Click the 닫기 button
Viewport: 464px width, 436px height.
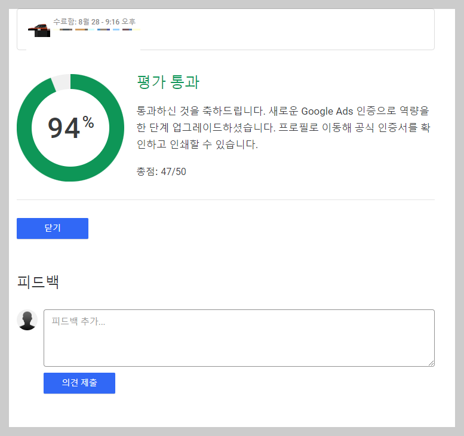(53, 228)
